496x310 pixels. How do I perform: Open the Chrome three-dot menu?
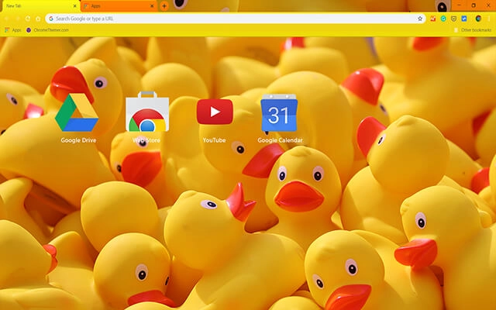coord(489,19)
